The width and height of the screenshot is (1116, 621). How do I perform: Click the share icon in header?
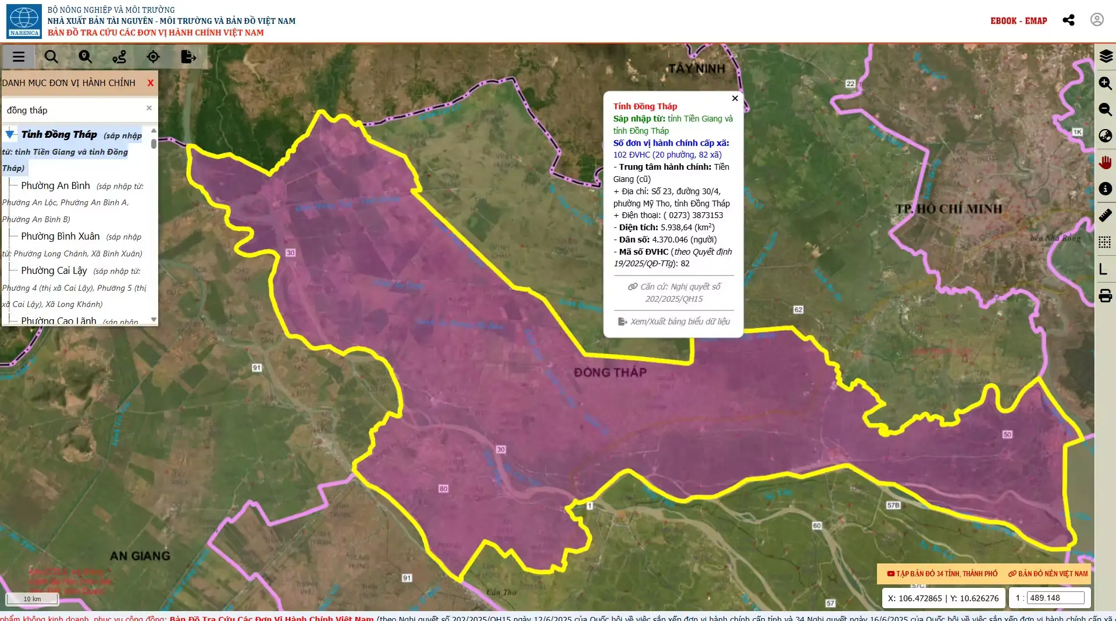click(x=1068, y=20)
